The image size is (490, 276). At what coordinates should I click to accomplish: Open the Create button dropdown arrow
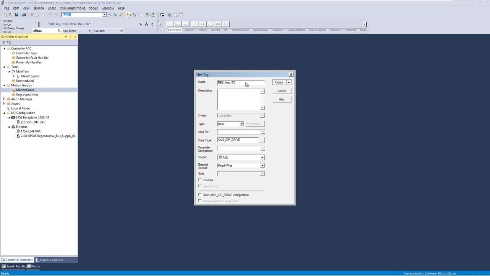click(x=289, y=82)
